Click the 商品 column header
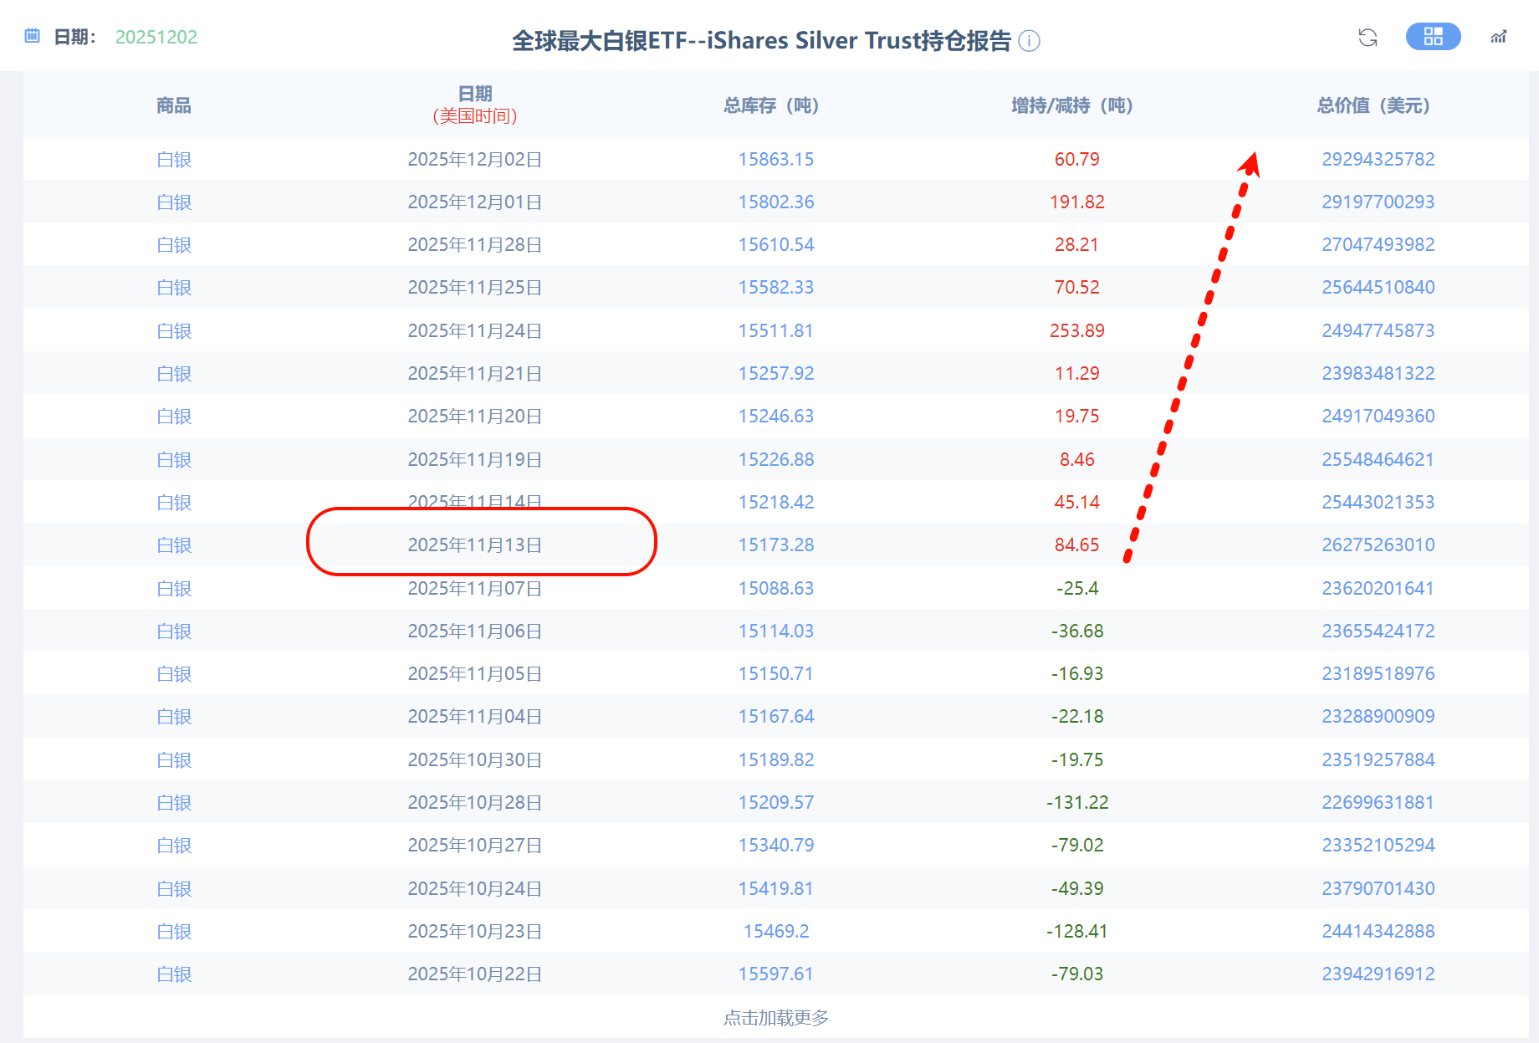Screen dimensions: 1539x1043 174,105
